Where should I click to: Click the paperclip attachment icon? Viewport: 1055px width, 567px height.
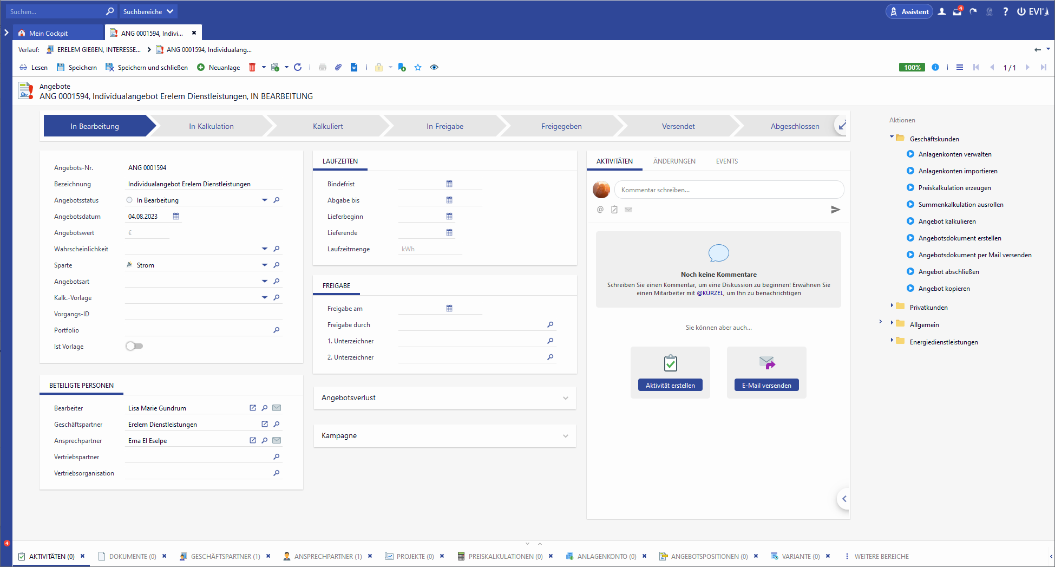338,67
